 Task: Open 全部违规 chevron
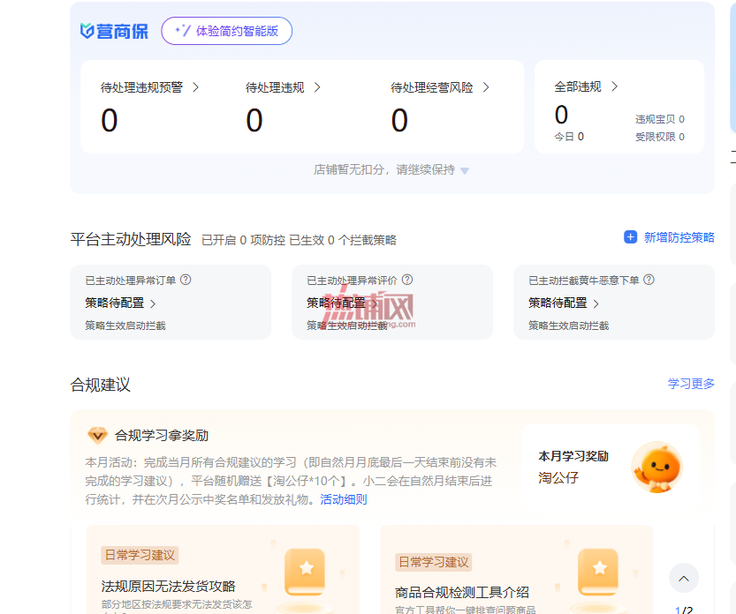click(614, 86)
